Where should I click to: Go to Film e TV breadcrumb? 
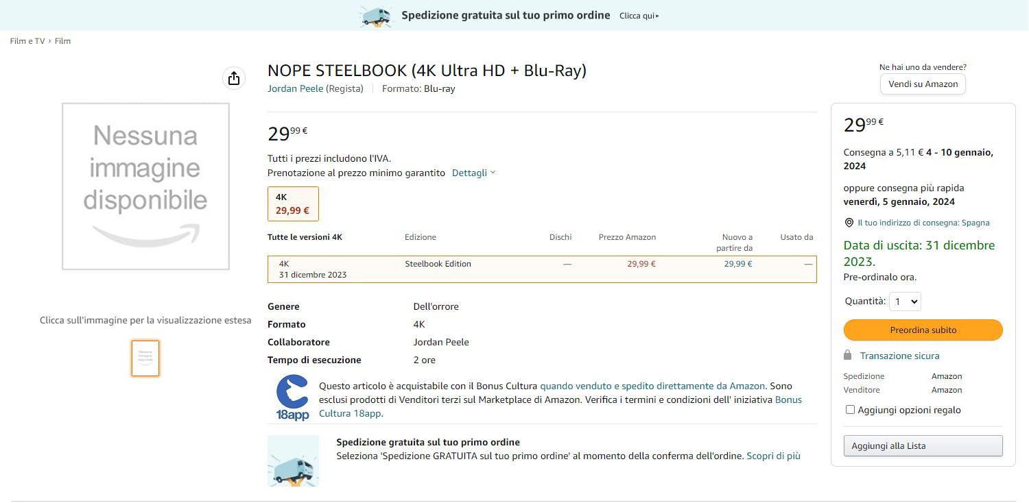click(27, 41)
